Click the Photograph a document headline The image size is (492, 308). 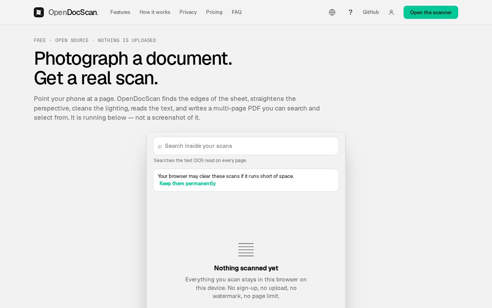coord(133,68)
